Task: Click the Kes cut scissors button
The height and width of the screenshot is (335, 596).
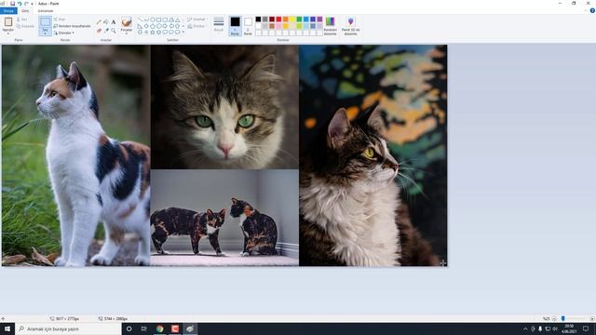Action: [21, 19]
